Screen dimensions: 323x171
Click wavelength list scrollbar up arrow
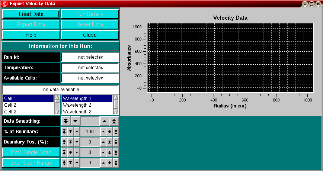tap(116, 97)
